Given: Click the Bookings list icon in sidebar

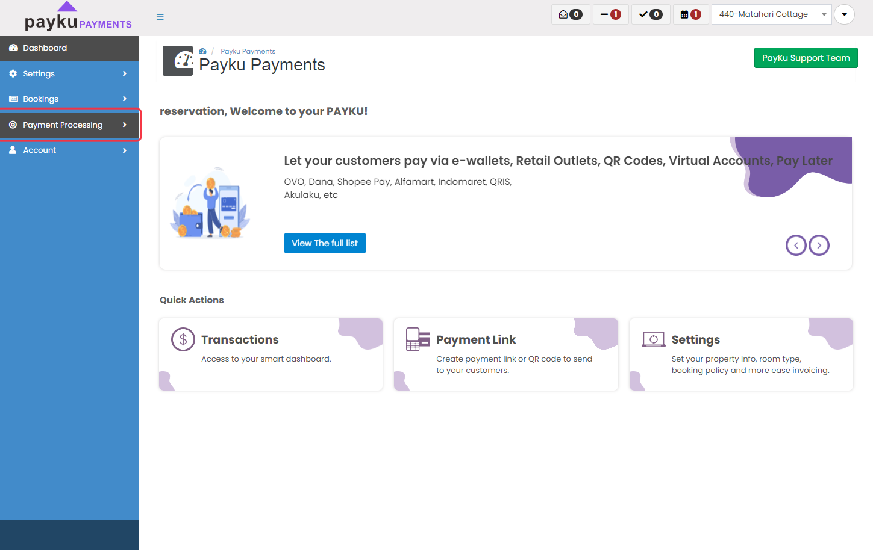Looking at the screenshot, I should point(13,99).
